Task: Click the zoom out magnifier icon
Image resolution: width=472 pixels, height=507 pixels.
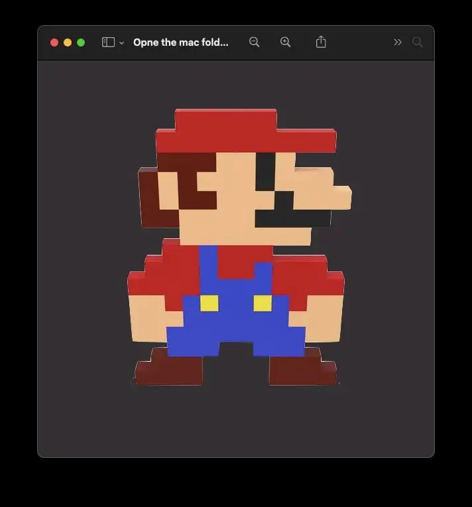Action: tap(255, 42)
